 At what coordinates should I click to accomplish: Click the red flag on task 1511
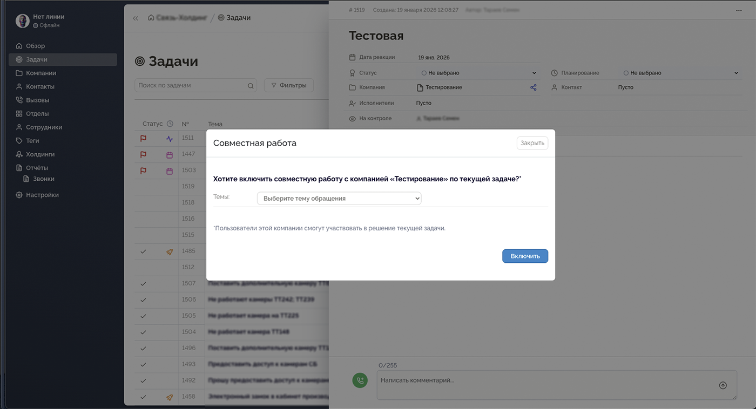tap(143, 139)
